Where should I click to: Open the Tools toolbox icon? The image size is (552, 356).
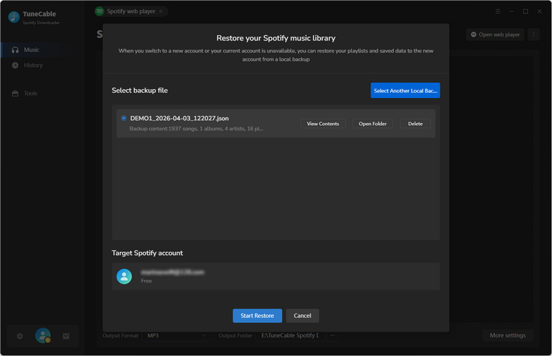15,93
